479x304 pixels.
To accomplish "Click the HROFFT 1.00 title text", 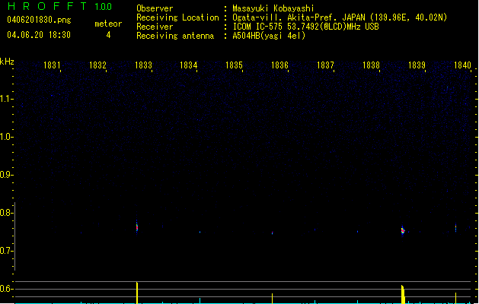I will [x=59, y=6].
